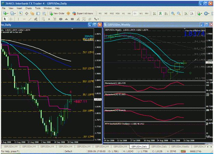
Task: Toggle the D1 daily timeframe button
Action: click(135, 13)
